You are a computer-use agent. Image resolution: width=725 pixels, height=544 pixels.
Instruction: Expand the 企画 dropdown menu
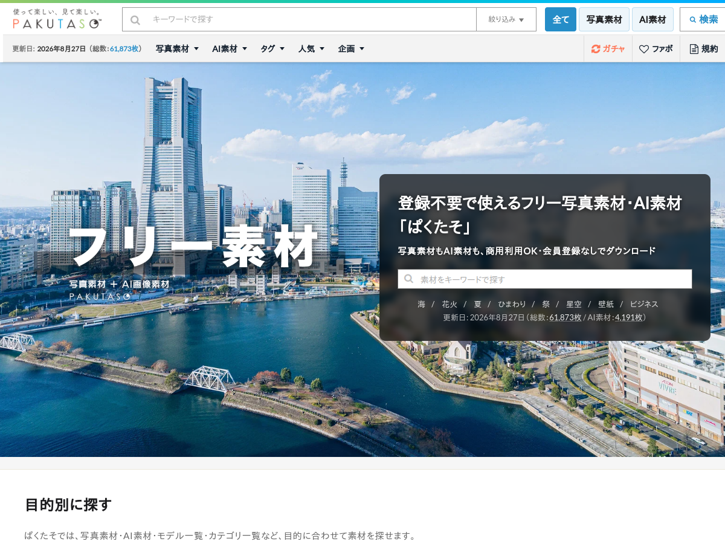point(351,49)
